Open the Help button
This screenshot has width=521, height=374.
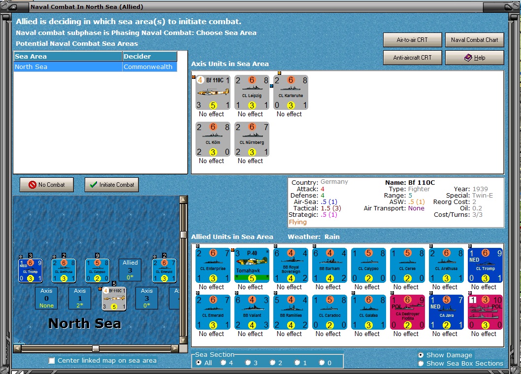click(475, 58)
